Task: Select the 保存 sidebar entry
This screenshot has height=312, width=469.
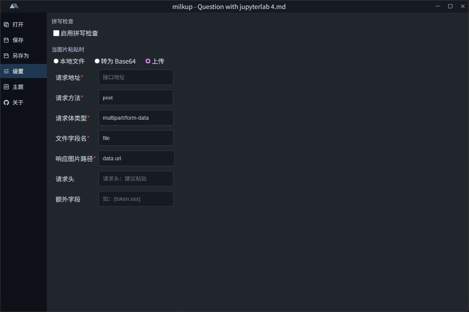Action: pos(23,40)
